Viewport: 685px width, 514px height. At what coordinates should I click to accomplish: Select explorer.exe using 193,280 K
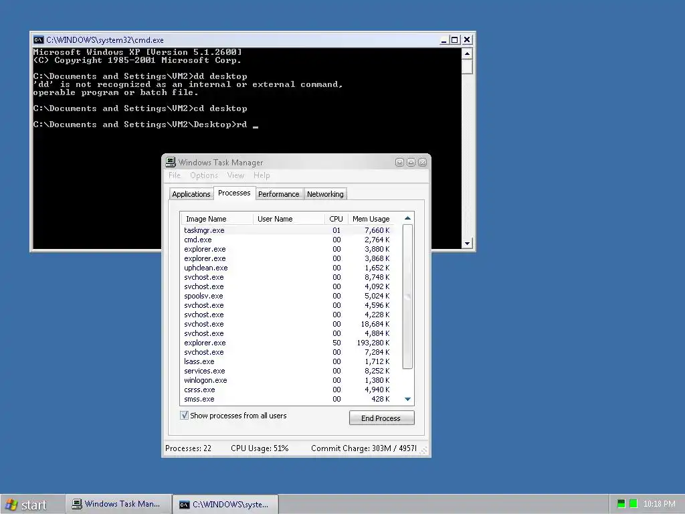point(287,343)
